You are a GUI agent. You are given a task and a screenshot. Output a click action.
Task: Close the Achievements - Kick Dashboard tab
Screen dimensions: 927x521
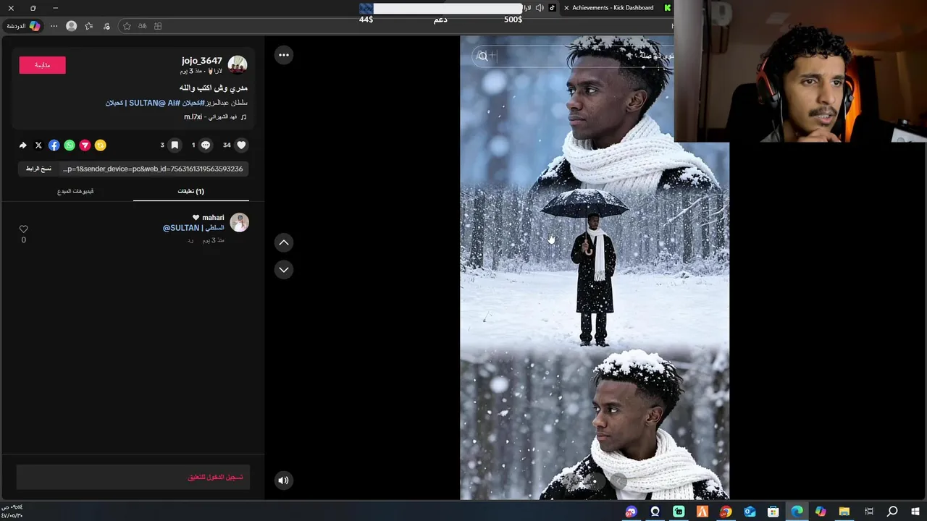pos(566,8)
